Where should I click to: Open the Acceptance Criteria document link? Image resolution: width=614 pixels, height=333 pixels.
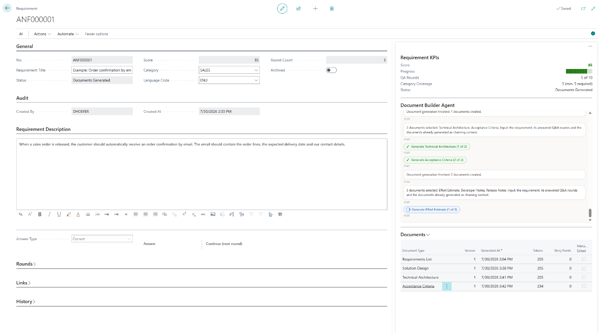[x=418, y=286]
